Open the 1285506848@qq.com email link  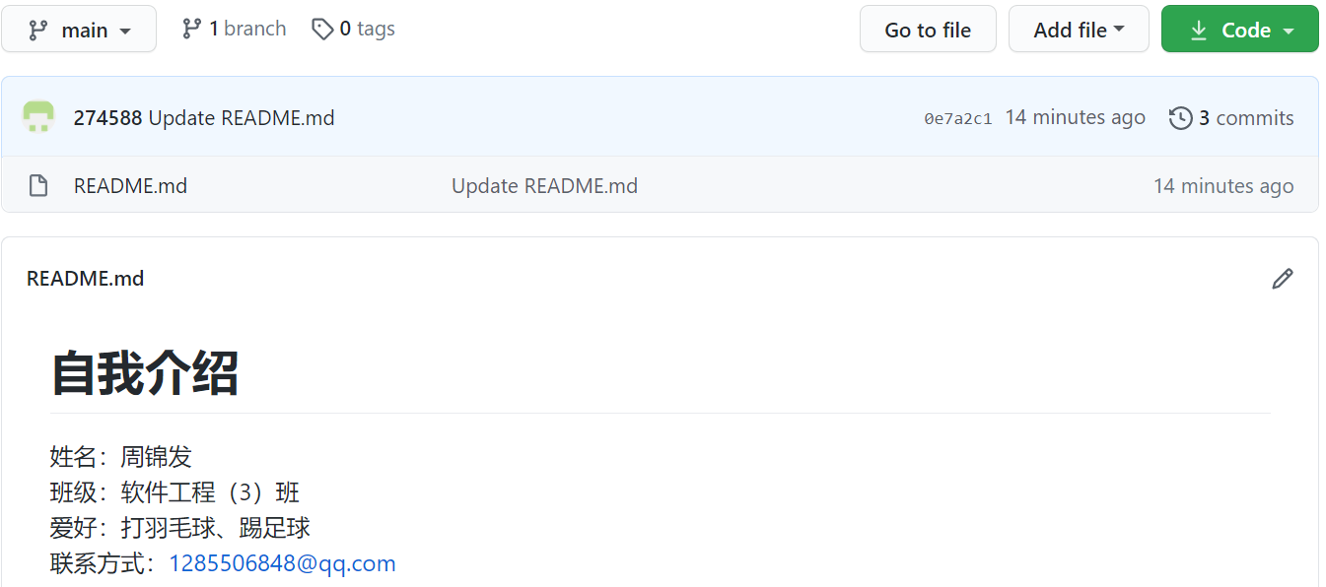coord(282,563)
